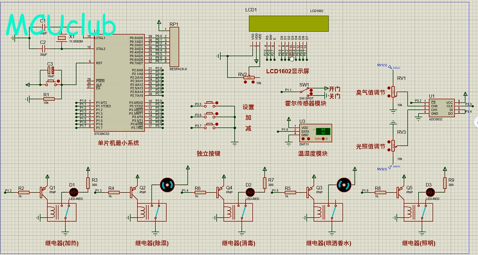Select the dehumidify relay symbol under Q2
The height and width of the screenshot is (255, 478).
152,212
